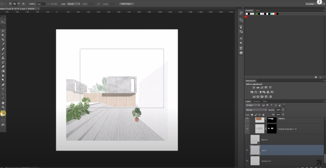326x168 pixels.
Task: Select the Brush tool
Action: 3,53
